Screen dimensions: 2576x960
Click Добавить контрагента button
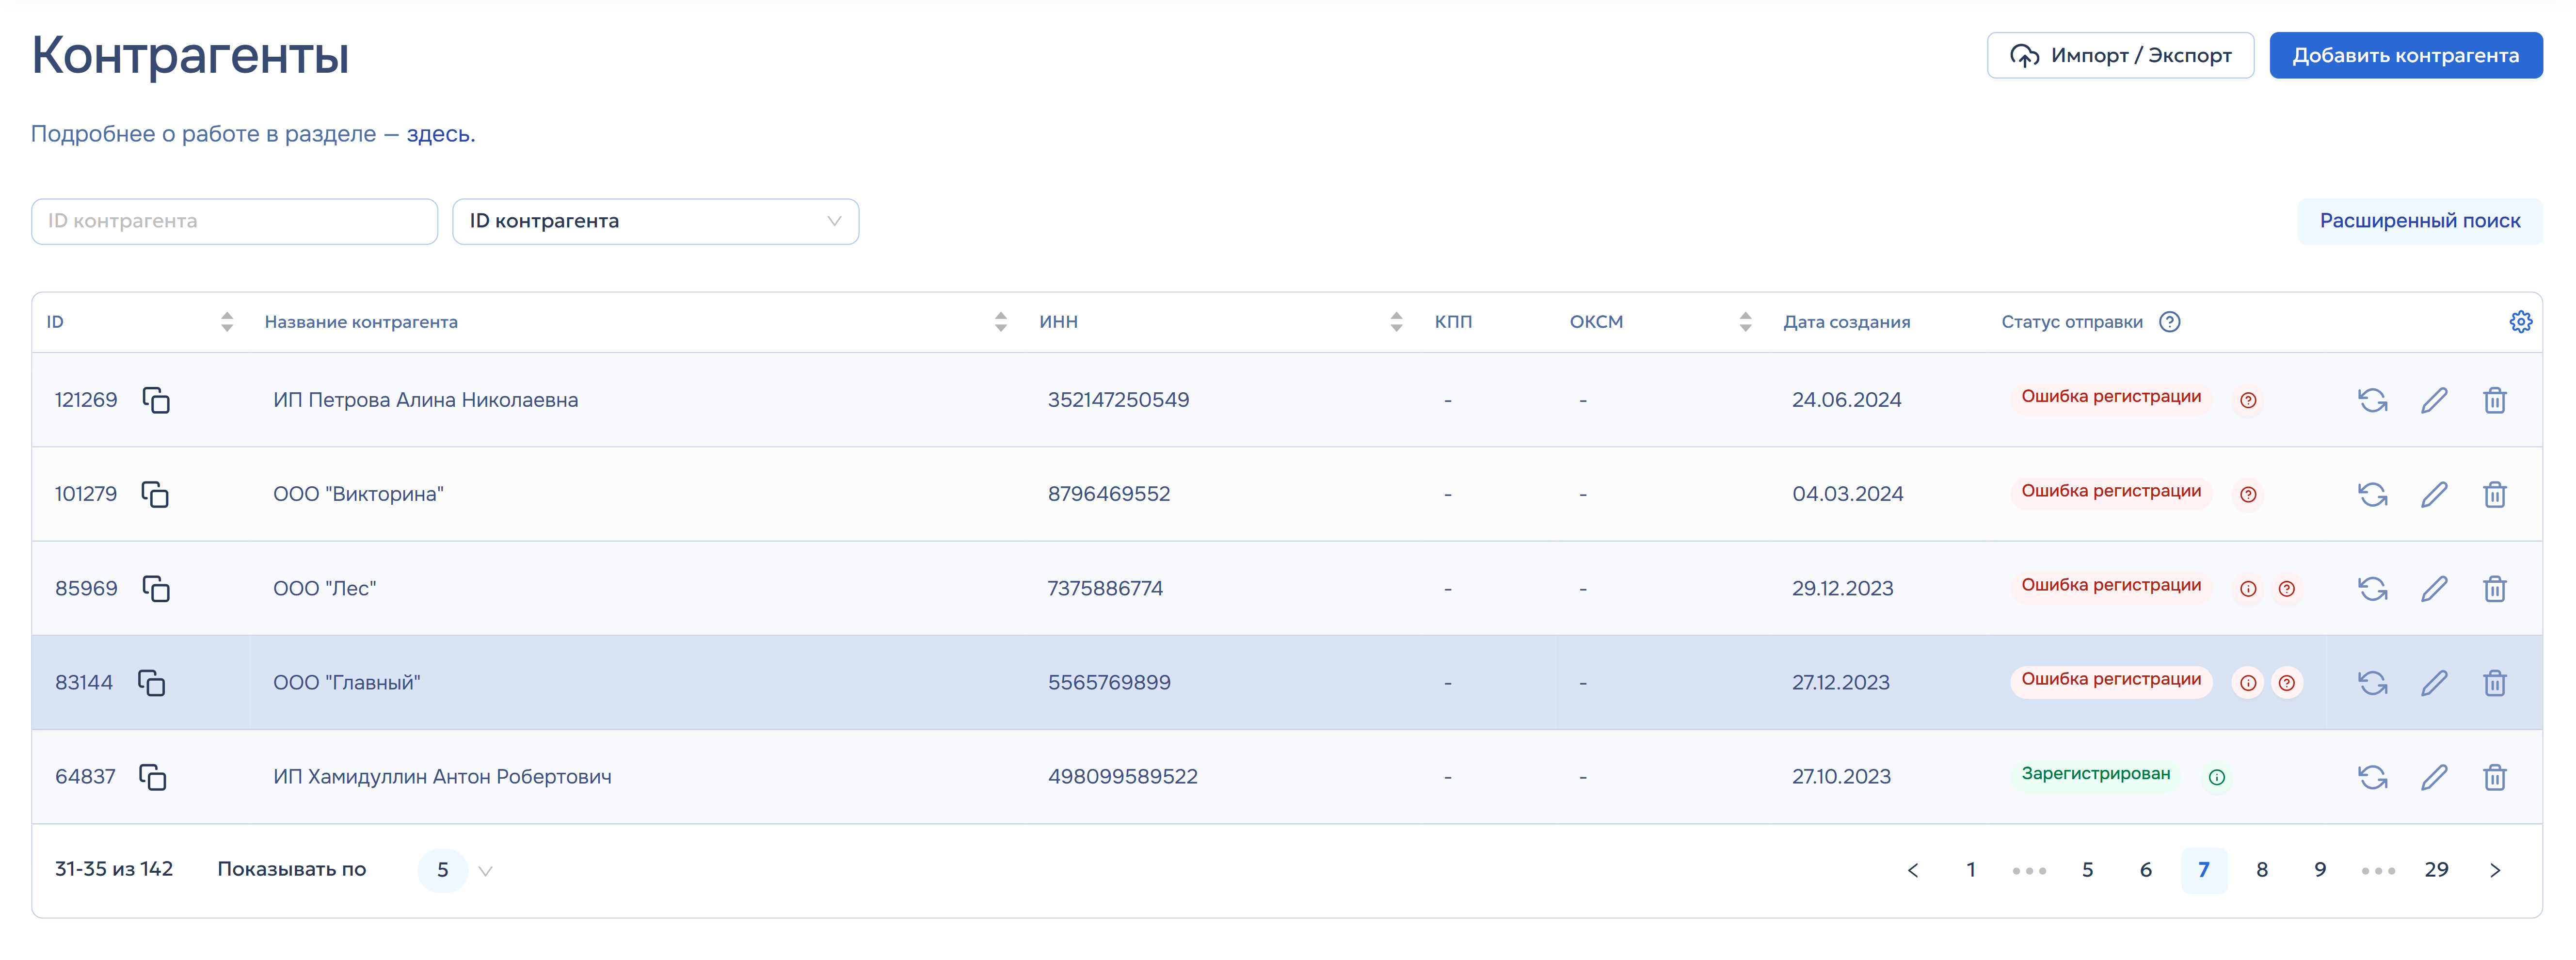(2406, 55)
